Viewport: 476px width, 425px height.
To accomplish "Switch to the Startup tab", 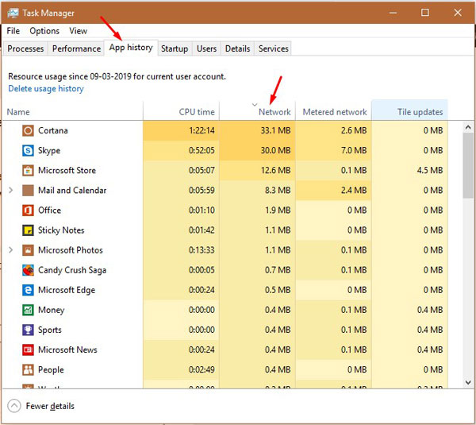I will (175, 48).
